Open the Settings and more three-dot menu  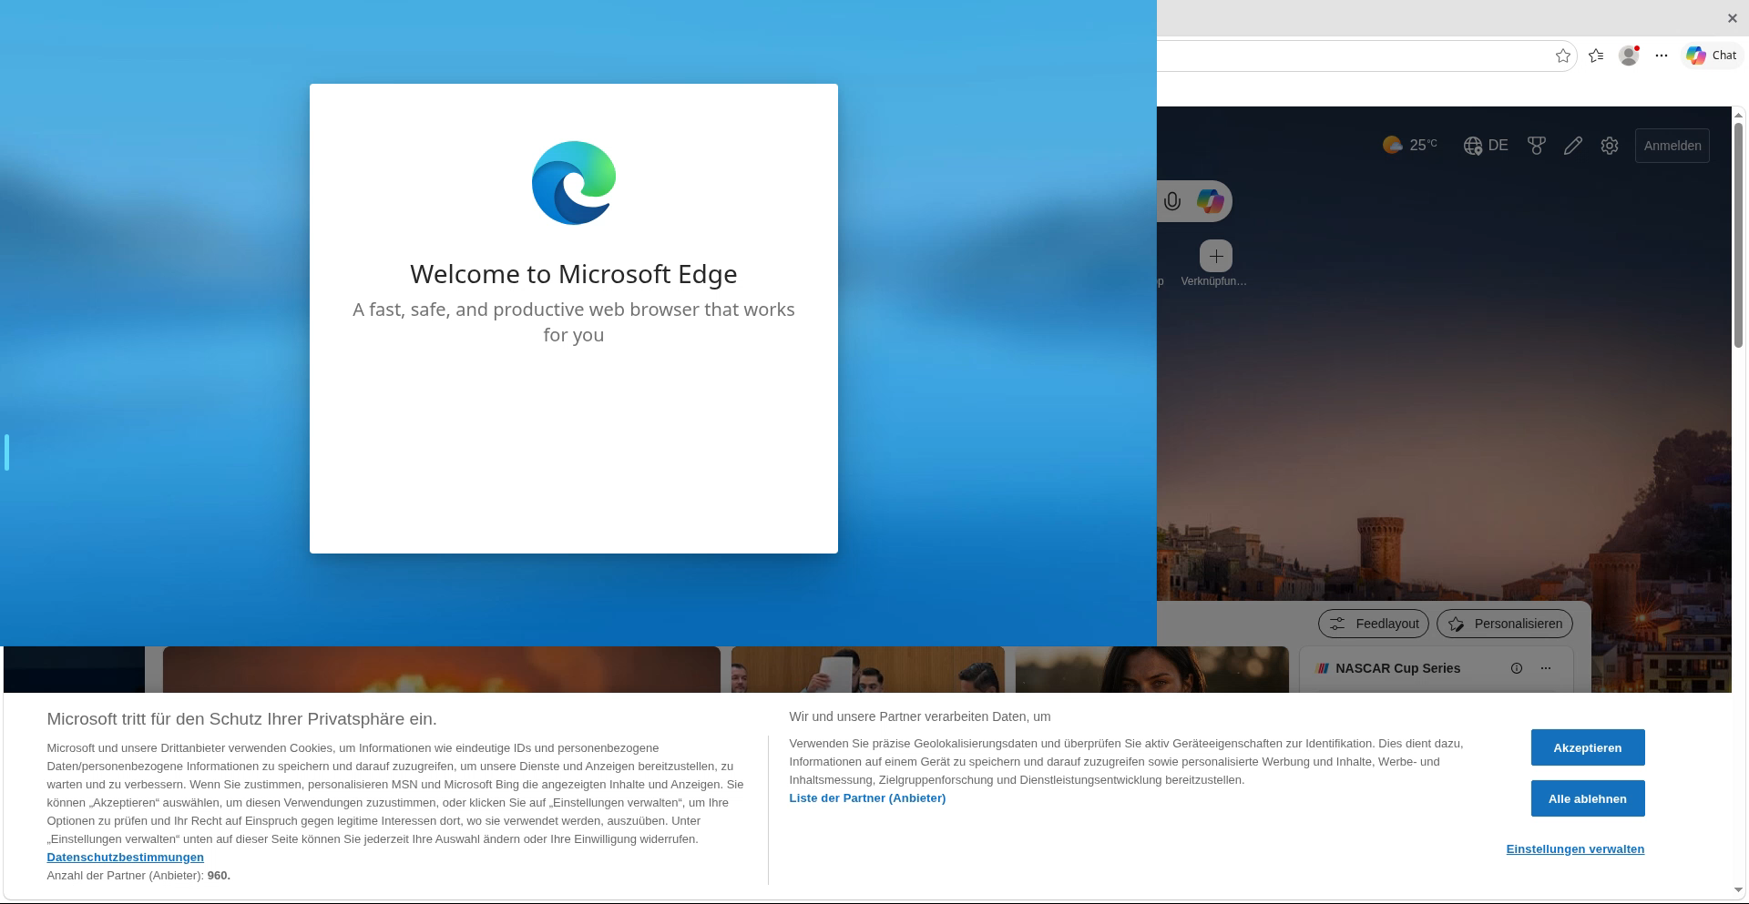pos(1662,56)
